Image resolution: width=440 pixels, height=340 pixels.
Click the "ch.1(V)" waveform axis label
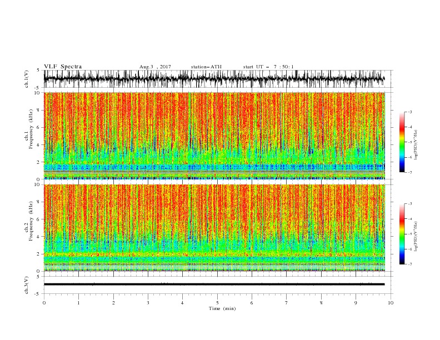[27, 79]
